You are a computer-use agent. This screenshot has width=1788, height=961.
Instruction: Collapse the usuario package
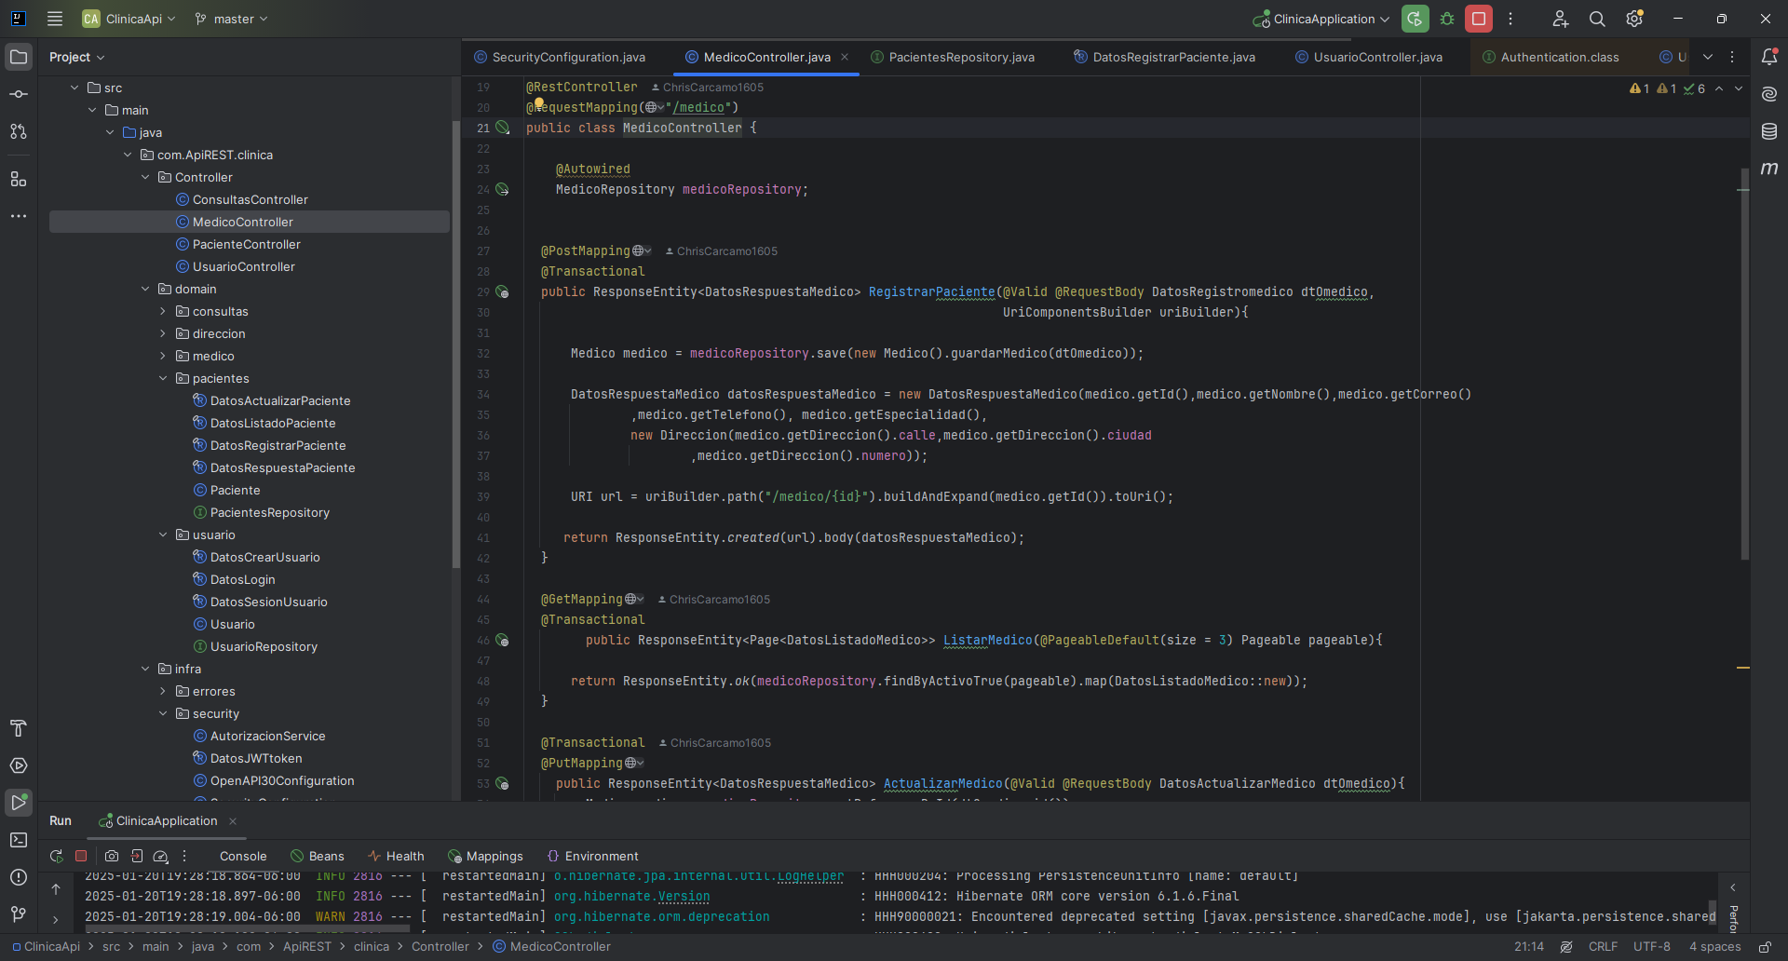[163, 535]
